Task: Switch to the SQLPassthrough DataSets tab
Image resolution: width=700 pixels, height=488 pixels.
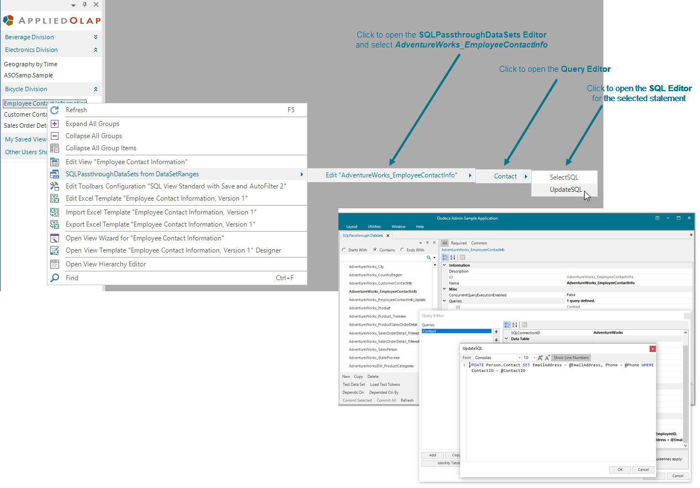Action: tap(366, 235)
